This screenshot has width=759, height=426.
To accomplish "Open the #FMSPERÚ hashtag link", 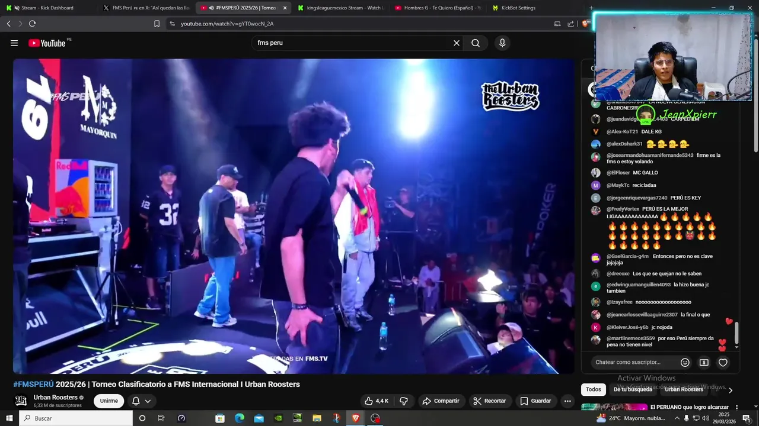I will 33,384.
